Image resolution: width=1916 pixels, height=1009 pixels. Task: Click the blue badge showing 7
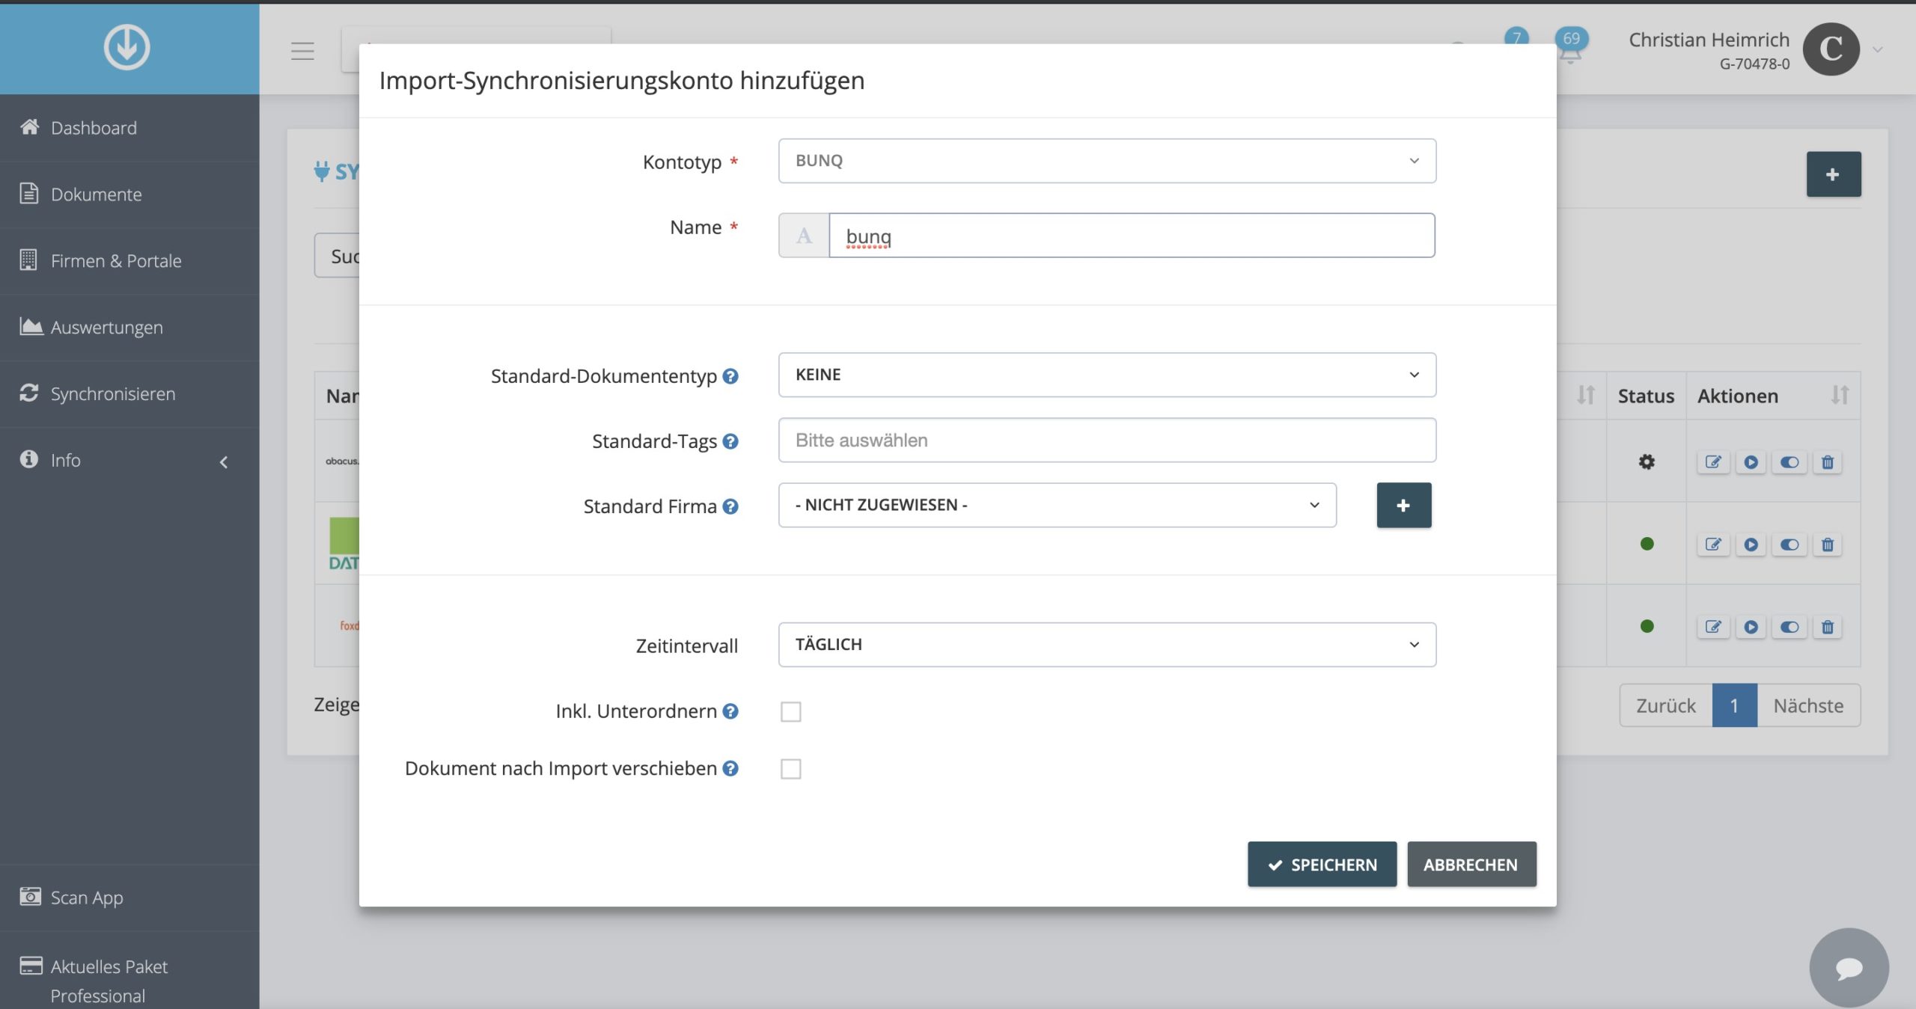(1516, 37)
